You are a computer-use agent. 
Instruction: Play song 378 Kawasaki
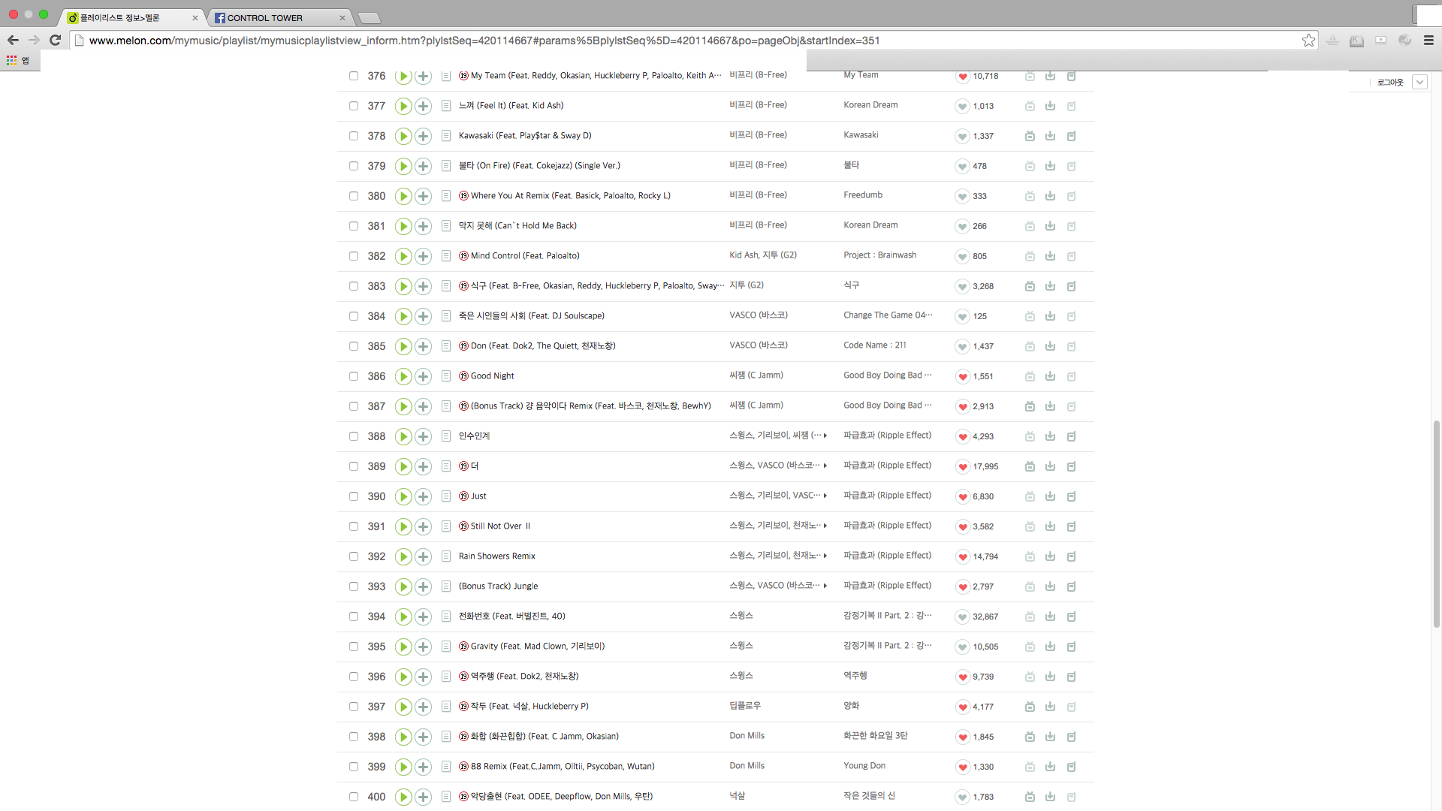click(403, 136)
